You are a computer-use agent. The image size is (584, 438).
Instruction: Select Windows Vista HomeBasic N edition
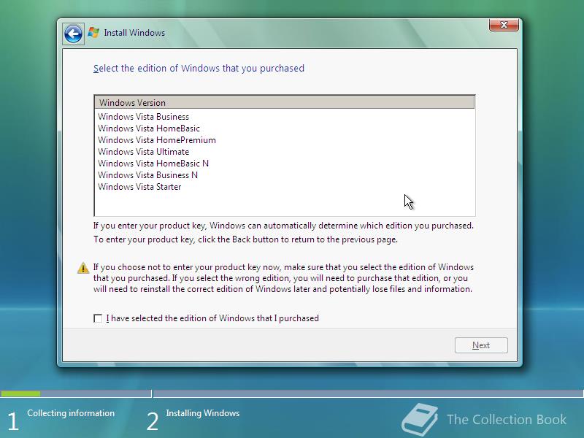153,164
